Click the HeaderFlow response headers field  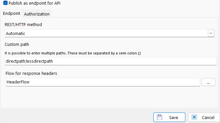point(103,82)
